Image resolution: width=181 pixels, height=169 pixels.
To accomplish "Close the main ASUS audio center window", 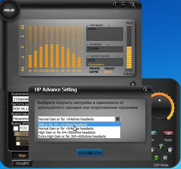I will tap(133, 5).
